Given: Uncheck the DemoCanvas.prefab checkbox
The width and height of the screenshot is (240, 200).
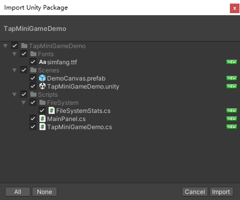Looking at the screenshot, I should [33, 78].
